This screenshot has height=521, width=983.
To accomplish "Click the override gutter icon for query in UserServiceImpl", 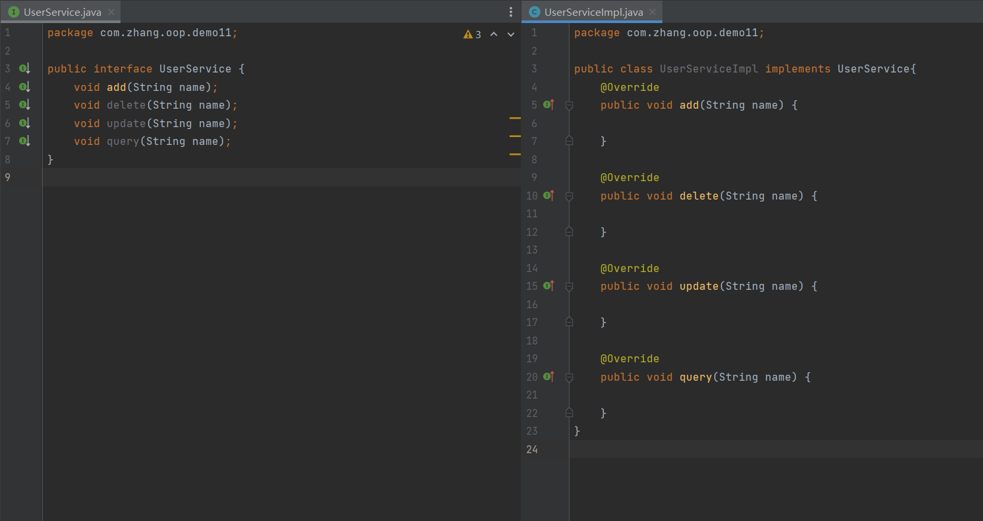I will [x=548, y=377].
